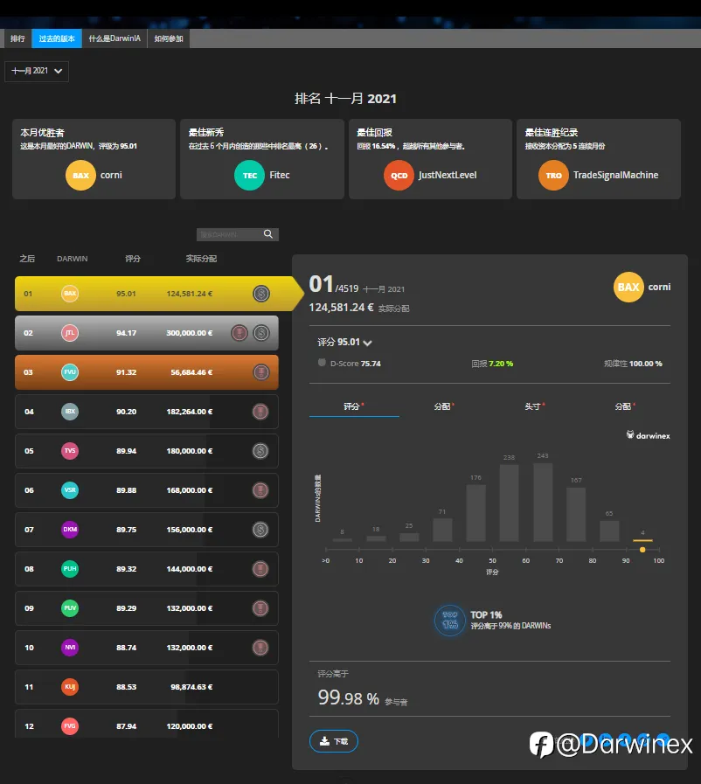Click the DARWIN column header
Viewport: 701px width, 784px height.
coord(72,259)
